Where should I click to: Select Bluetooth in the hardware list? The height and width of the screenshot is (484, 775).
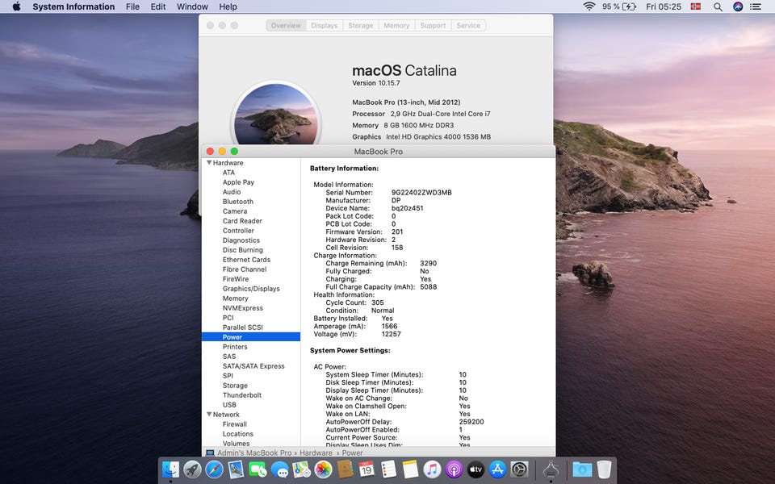(x=238, y=202)
